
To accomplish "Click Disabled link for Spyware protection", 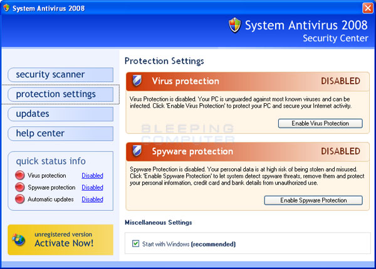I will click(92, 188).
